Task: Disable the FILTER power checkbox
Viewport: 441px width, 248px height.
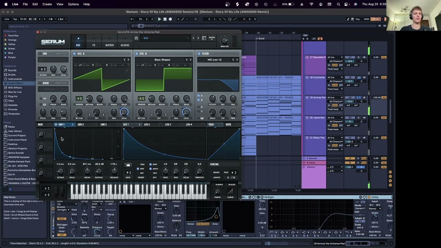Action: tap(199, 53)
